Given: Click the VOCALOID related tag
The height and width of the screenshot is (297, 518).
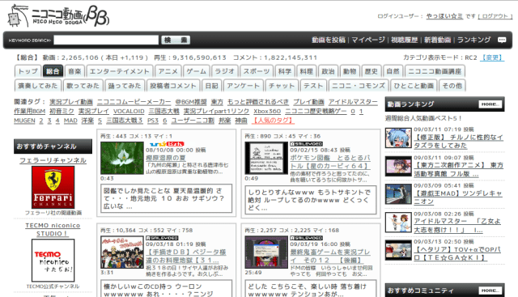Looking at the screenshot, I should (129, 112).
